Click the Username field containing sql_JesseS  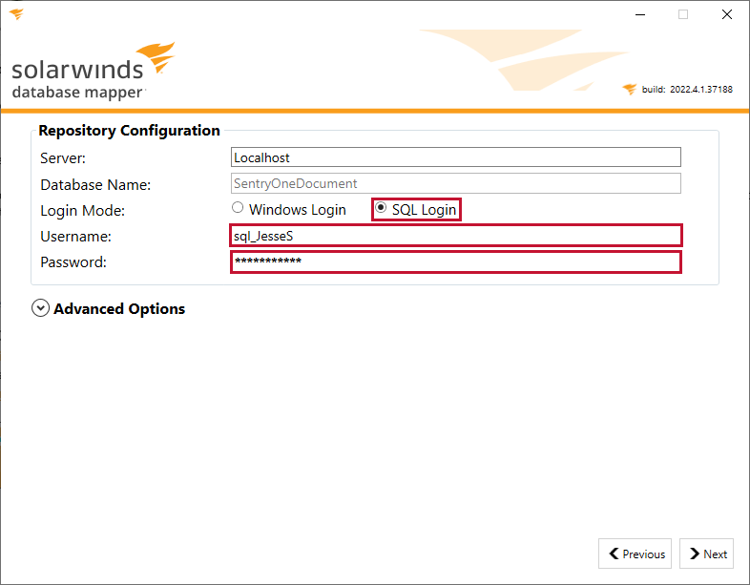pos(456,236)
